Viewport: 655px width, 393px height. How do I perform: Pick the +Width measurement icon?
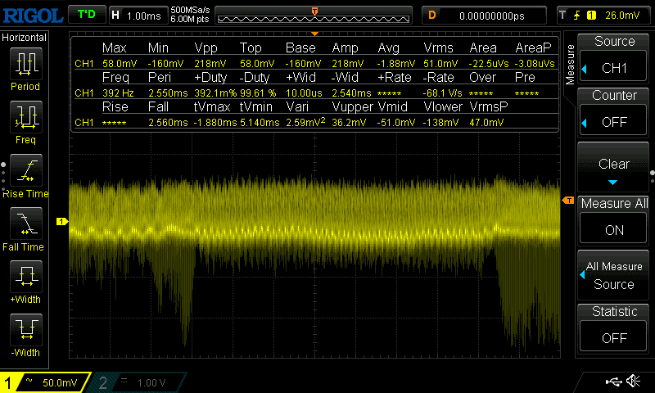25,280
